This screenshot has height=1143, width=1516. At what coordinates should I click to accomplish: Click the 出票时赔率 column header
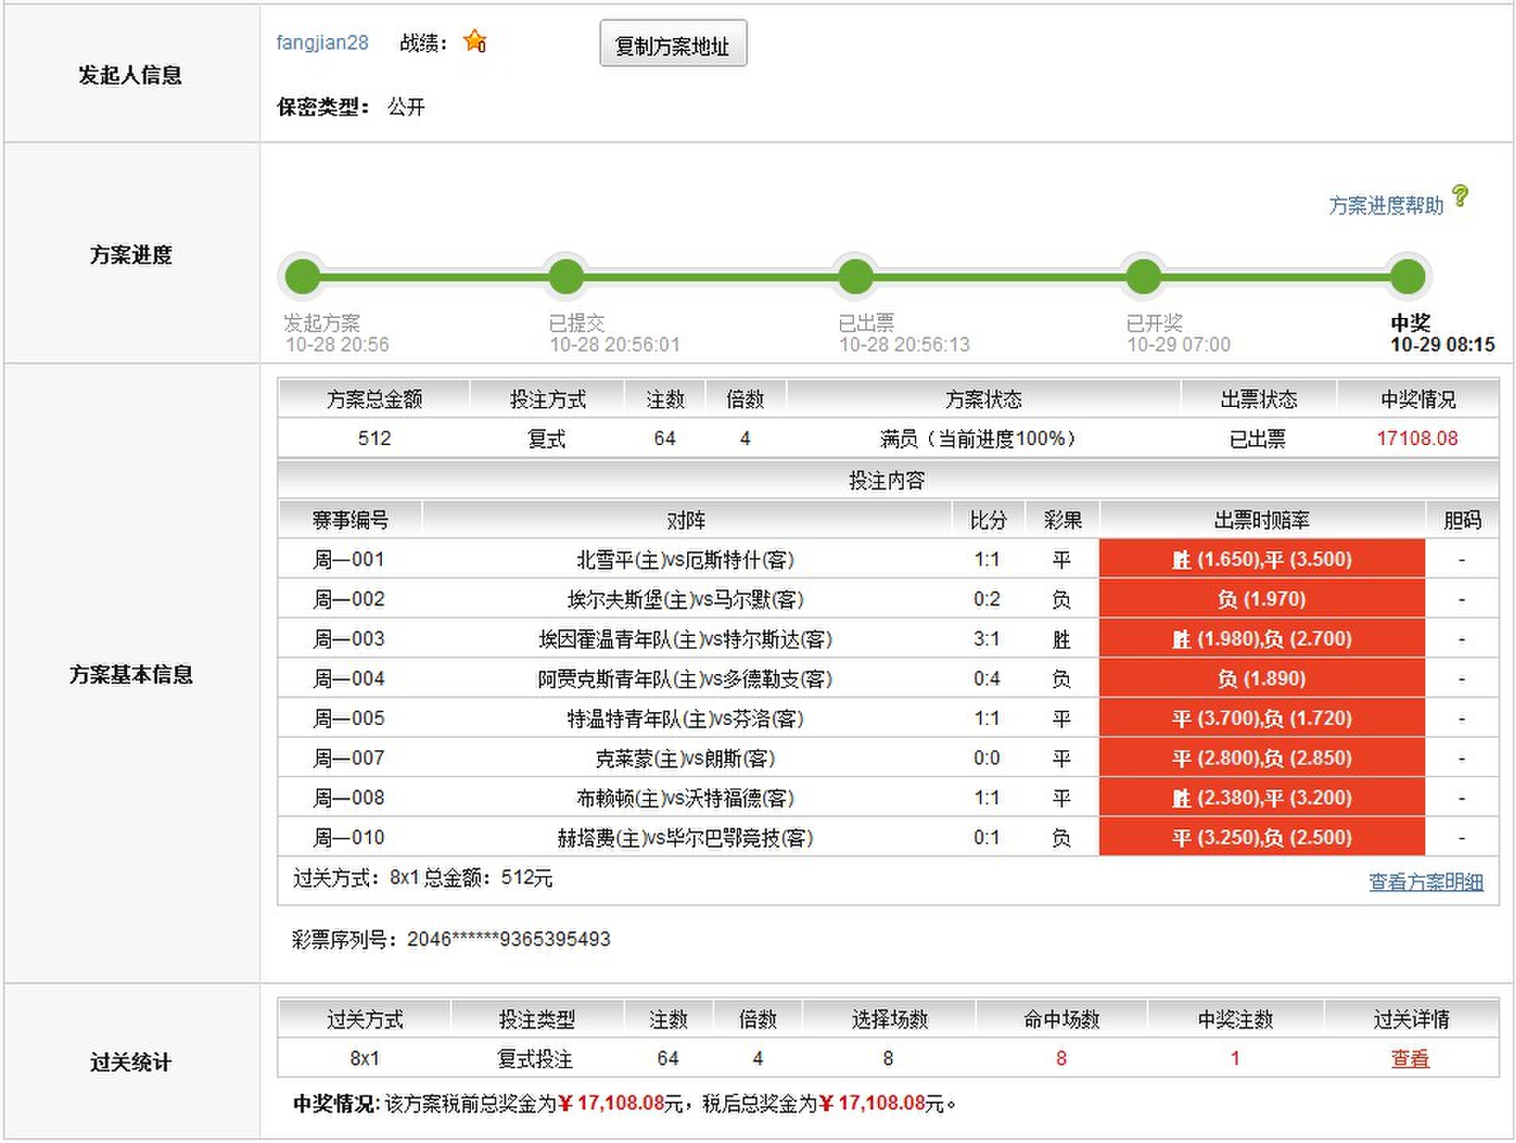(x=1261, y=520)
